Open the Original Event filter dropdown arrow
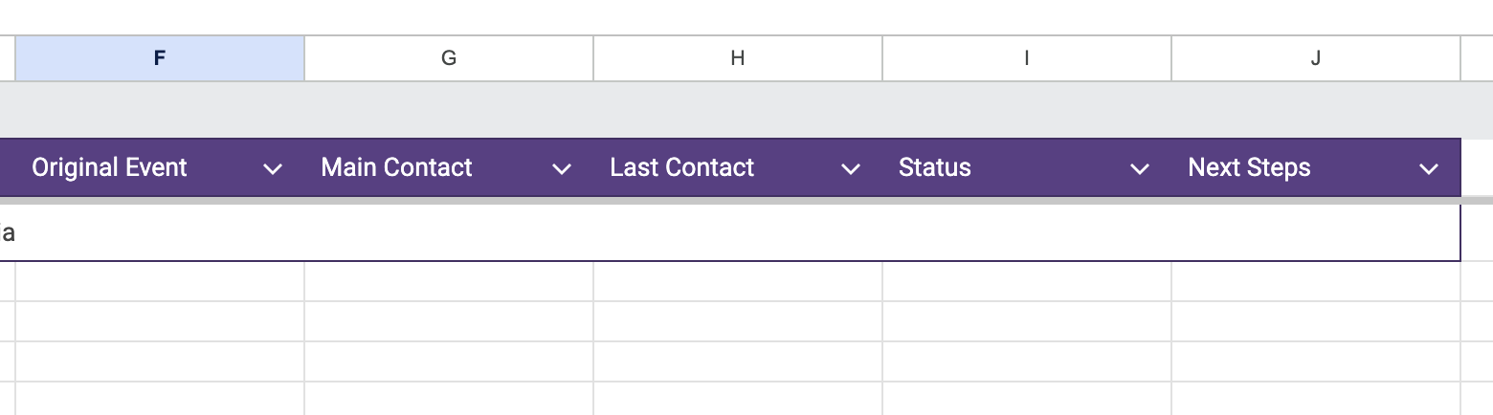This screenshot has width=1493, height=415. tap(273, 169)
